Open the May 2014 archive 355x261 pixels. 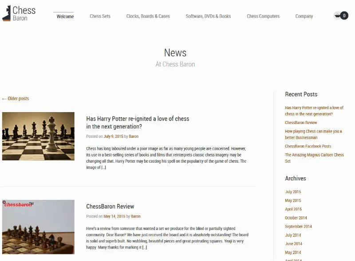point(293,253)
